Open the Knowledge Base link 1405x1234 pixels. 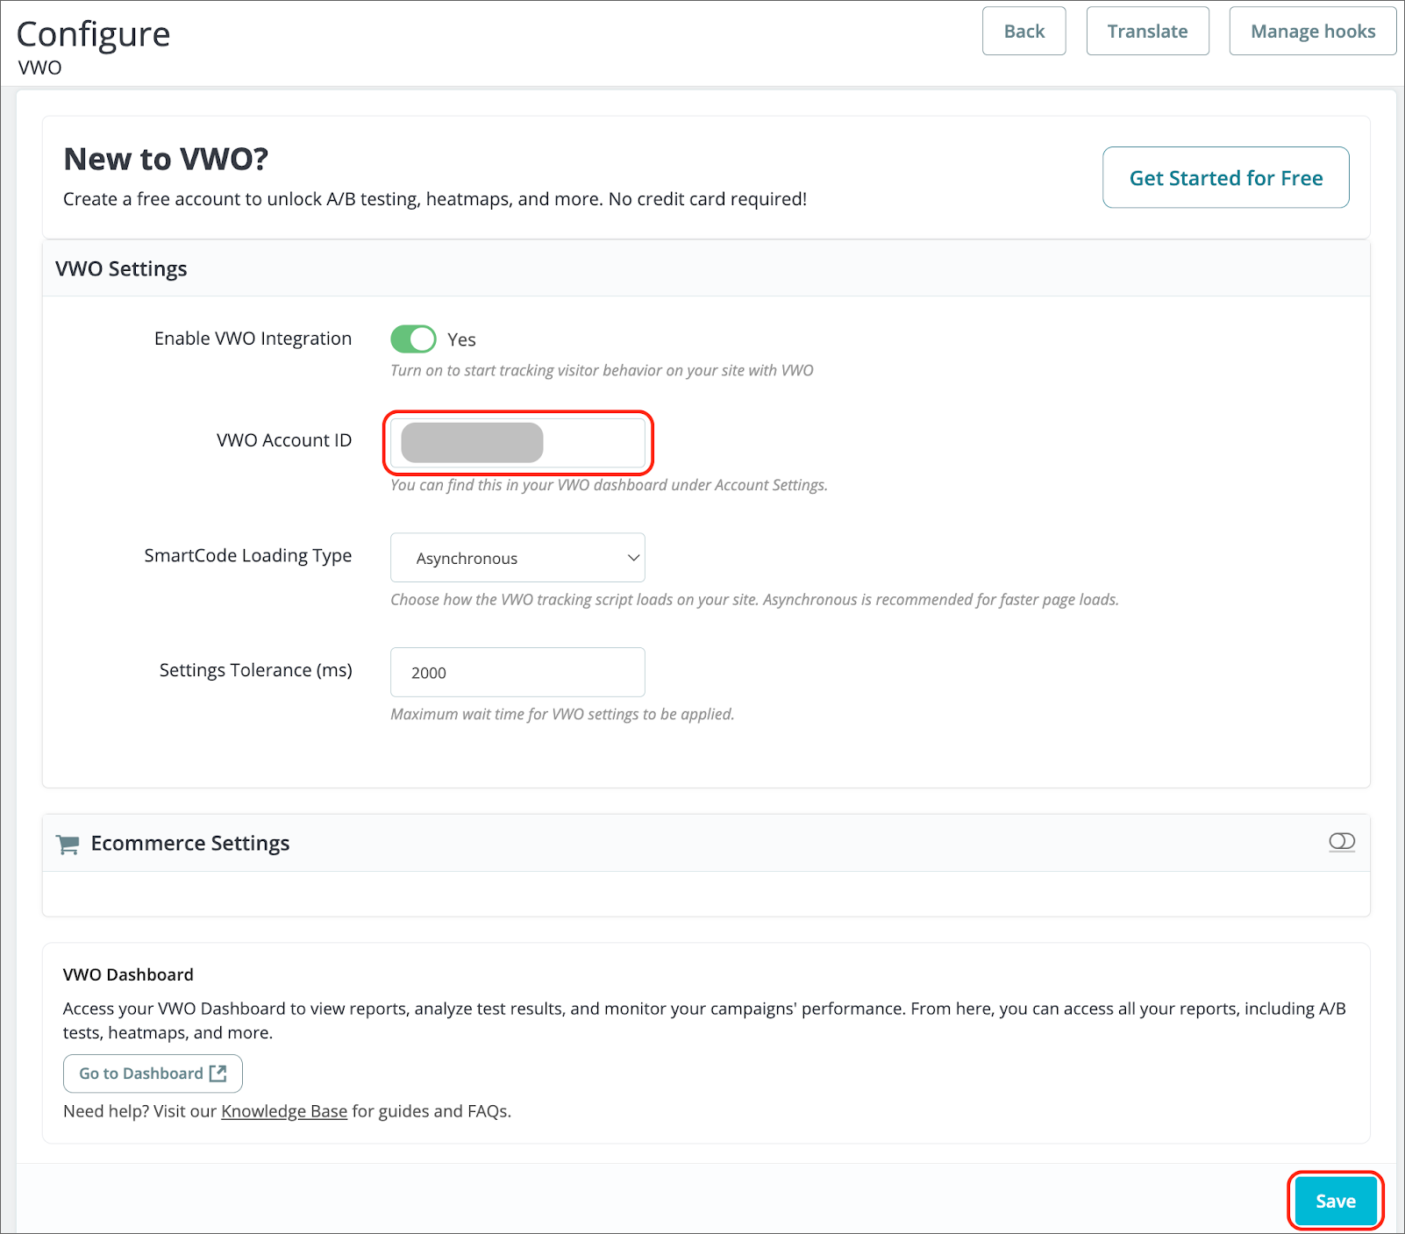pyautogui.click(x=284, y=1111)
